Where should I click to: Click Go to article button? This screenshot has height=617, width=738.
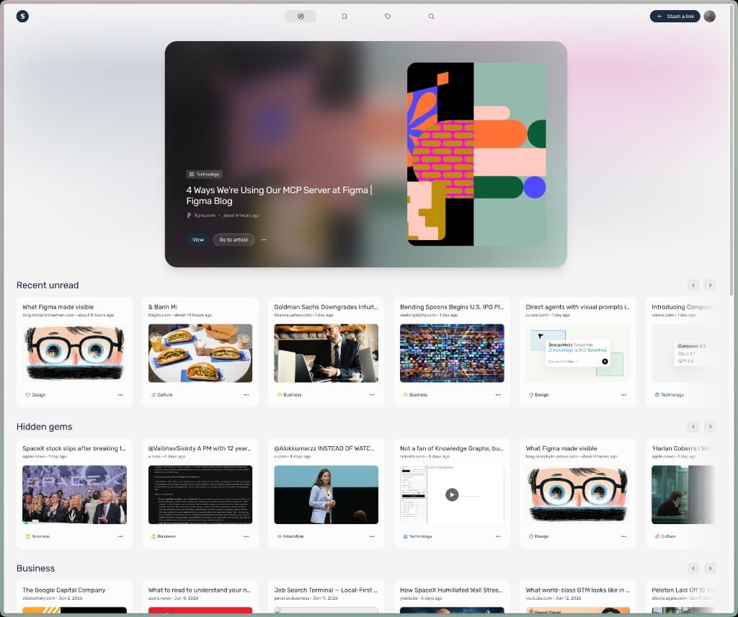click(234, 239)
